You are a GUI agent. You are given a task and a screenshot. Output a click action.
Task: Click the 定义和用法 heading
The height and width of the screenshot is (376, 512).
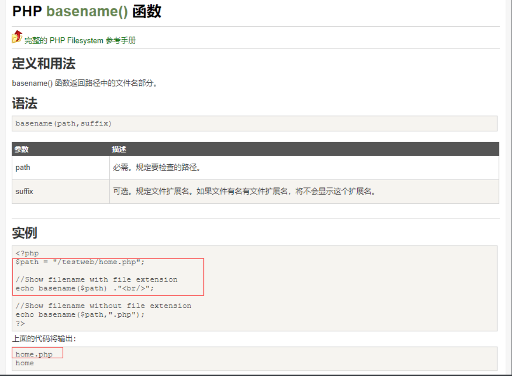click(44, 64)
